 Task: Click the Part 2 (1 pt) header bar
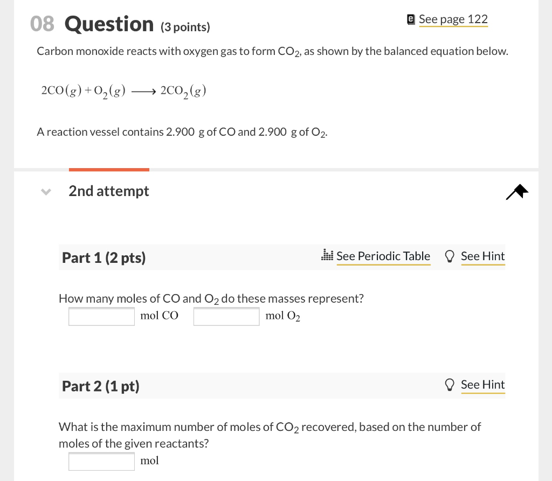(x=100, y=386)
